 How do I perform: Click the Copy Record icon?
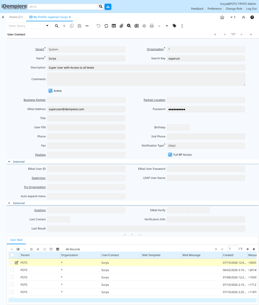pyautogui.click(x=72, y=26)
